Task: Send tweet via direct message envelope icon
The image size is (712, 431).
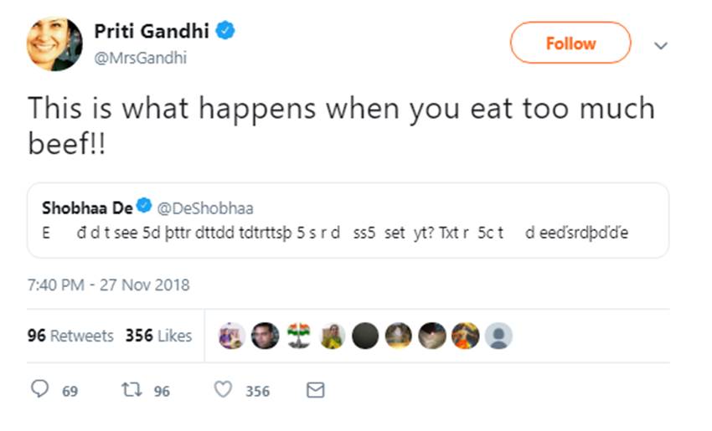Action: click(x=315, y=391)
